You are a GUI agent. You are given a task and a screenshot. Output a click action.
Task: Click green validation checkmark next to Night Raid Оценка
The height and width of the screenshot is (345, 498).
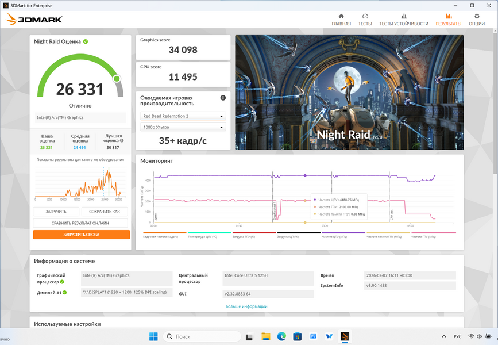[x=86, y=41]
